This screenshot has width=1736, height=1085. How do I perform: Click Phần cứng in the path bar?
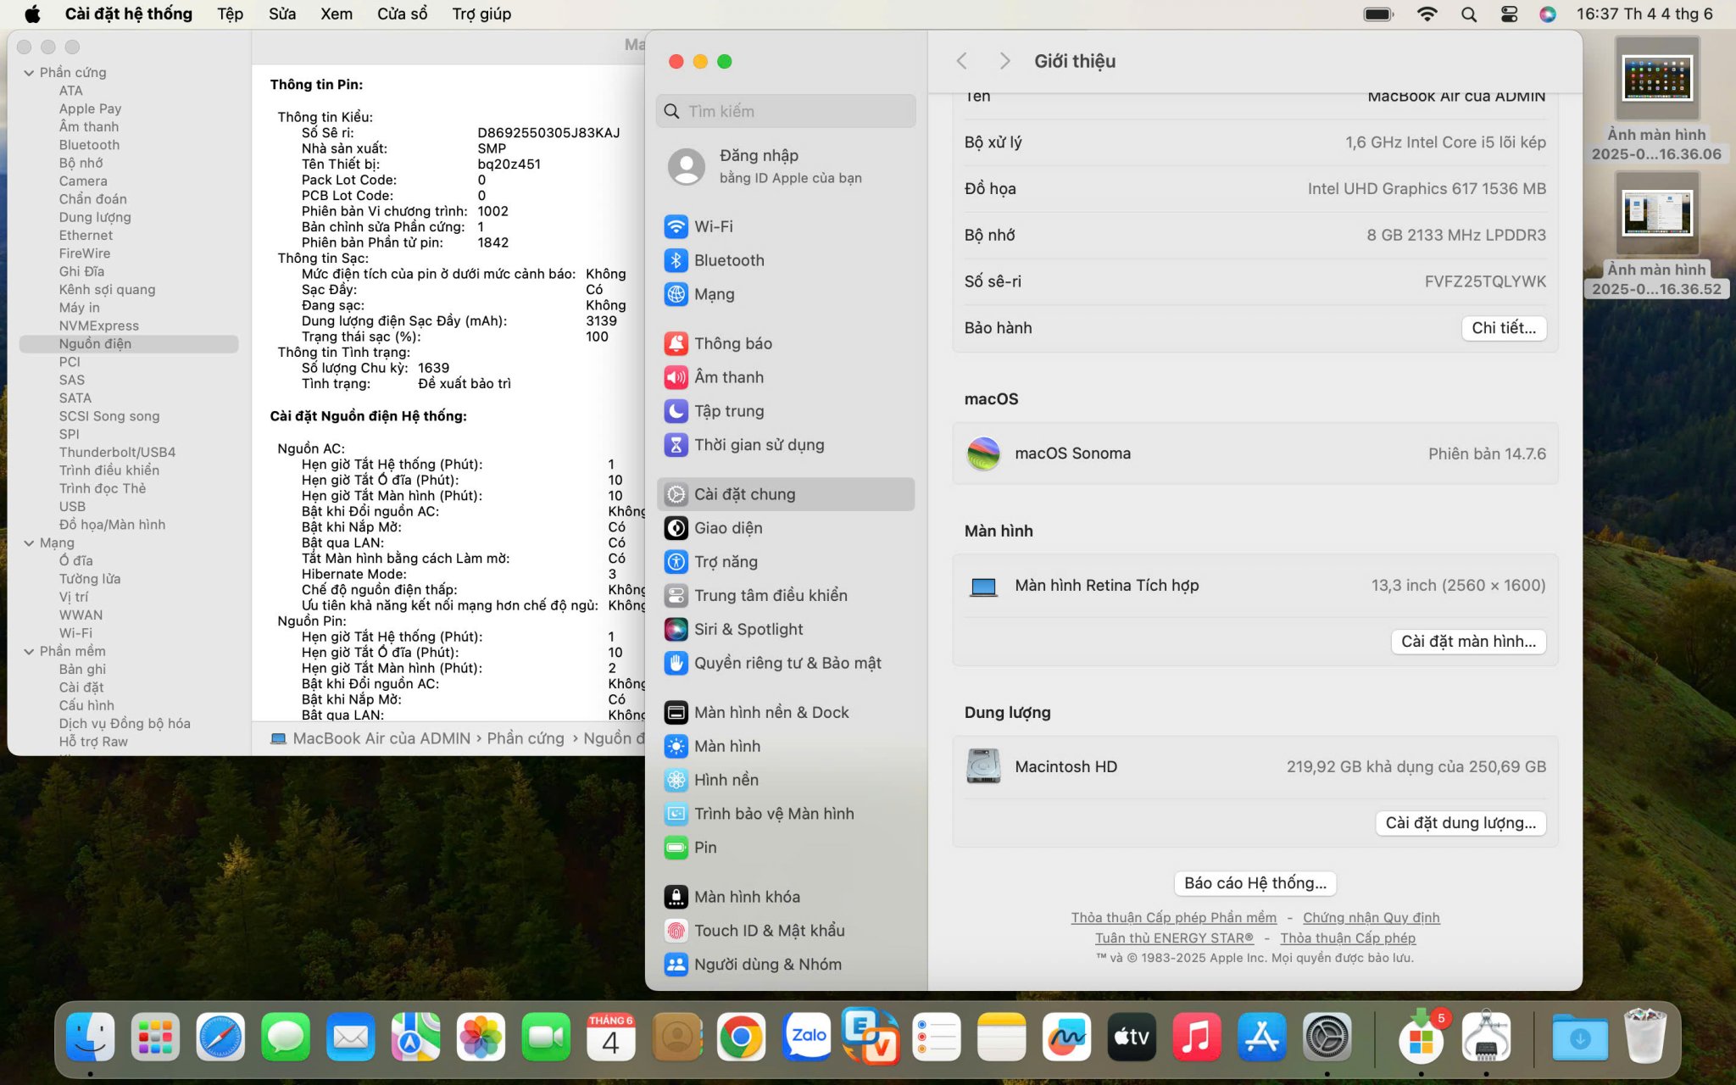pos(525,738)
